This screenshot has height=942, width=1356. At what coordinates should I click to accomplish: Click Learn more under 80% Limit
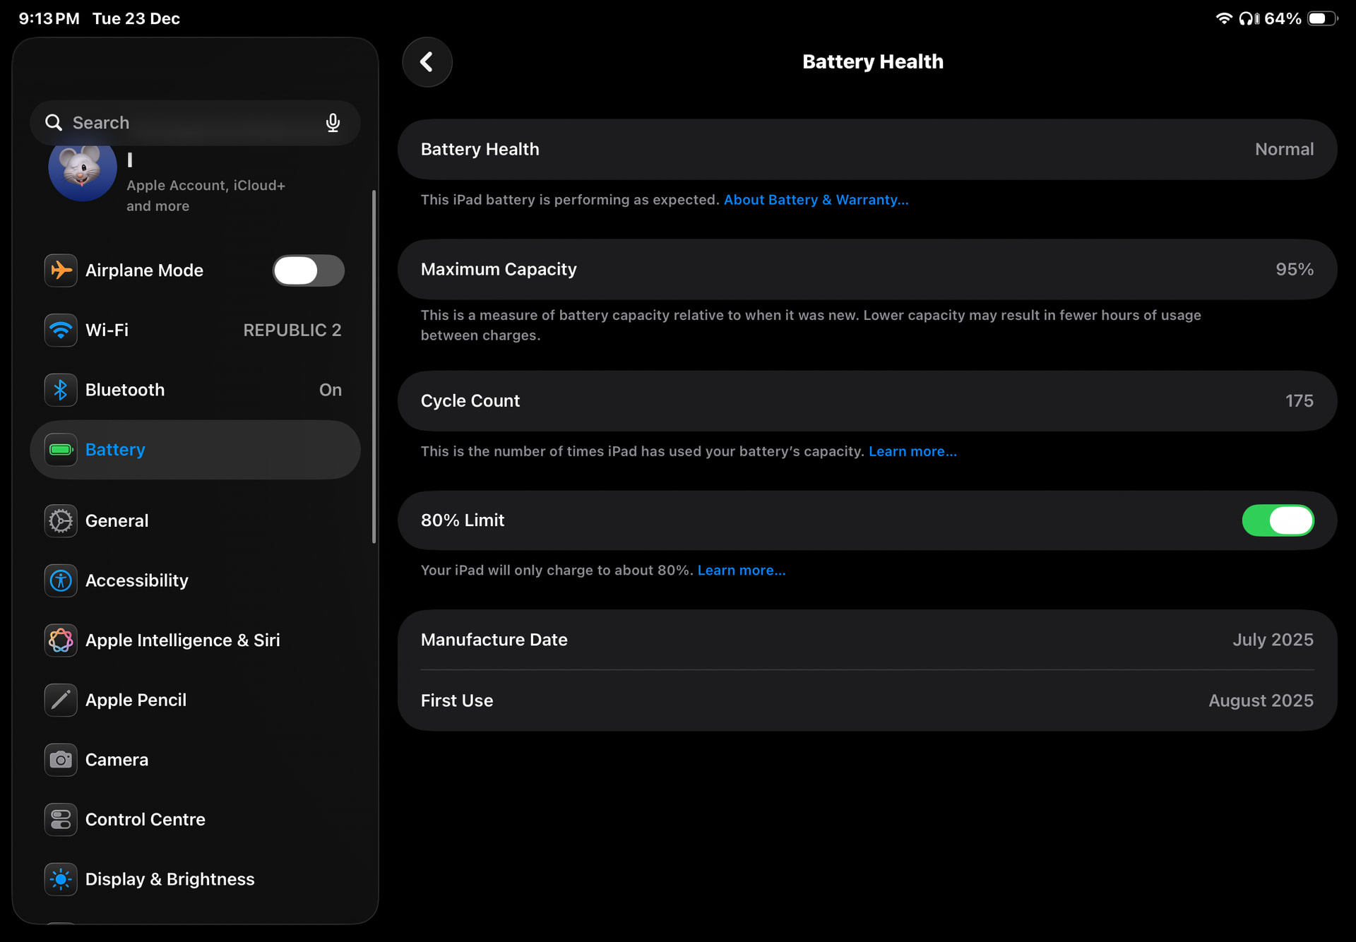tap(741, 571)
